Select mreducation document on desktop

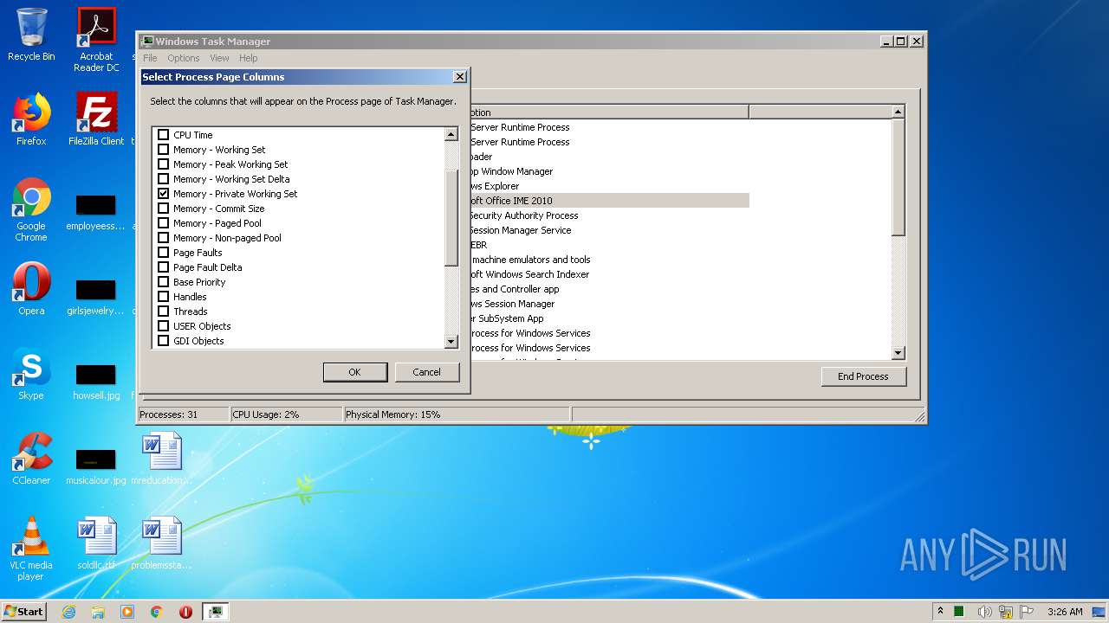[x=161, y=459]
